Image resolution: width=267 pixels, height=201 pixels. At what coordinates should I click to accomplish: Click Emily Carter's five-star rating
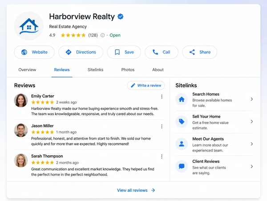[43, 102]
